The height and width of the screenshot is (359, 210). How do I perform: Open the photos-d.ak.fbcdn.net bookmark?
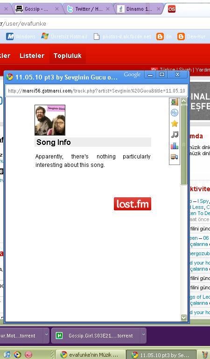click(122, 36)
